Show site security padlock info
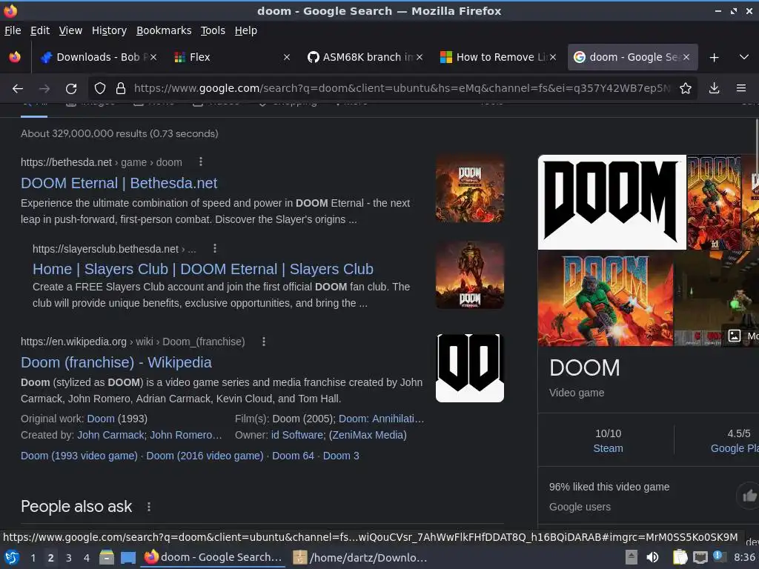The width and height of the screenshot is (759, 569). click(x=121, y=88)
